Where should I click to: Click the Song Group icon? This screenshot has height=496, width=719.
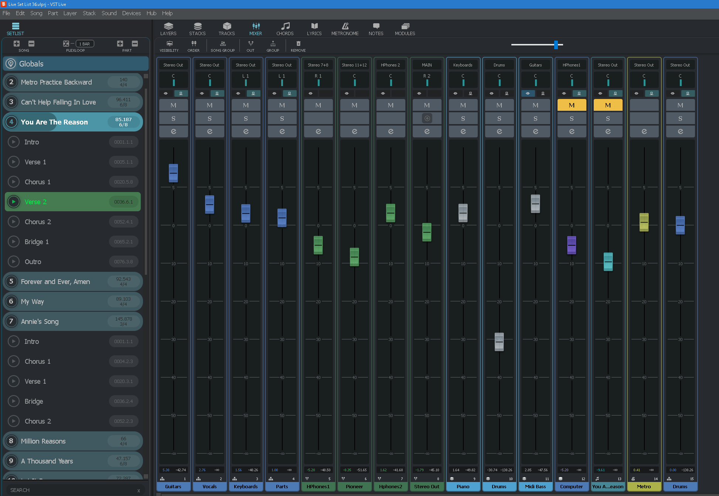[222, 44]
